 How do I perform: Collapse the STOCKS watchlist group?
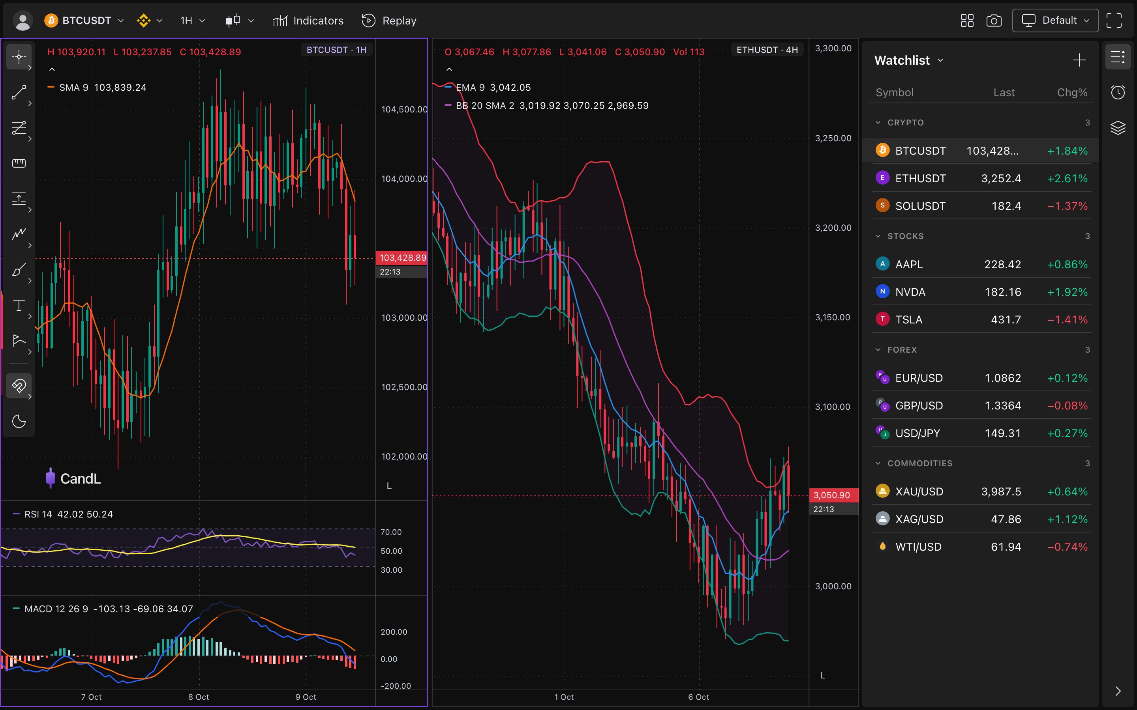coord(878,236)
